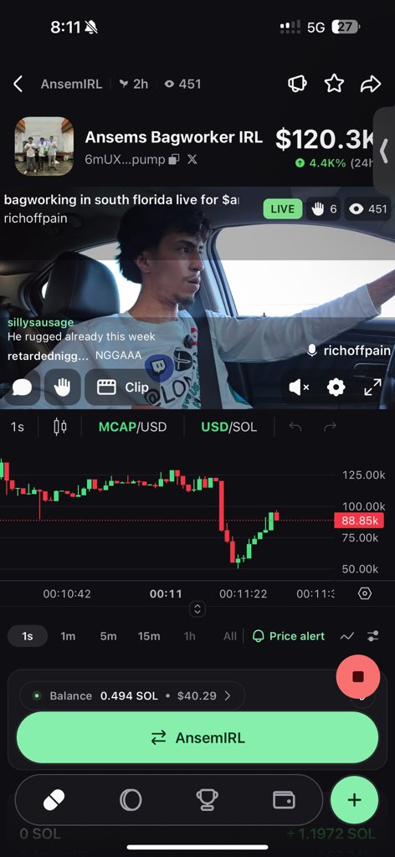Open the 1s chart interval selector
395x857 pixels.
18,427
